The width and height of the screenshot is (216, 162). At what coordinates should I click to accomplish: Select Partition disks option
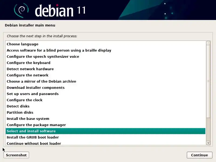click(x=106, y=112)
